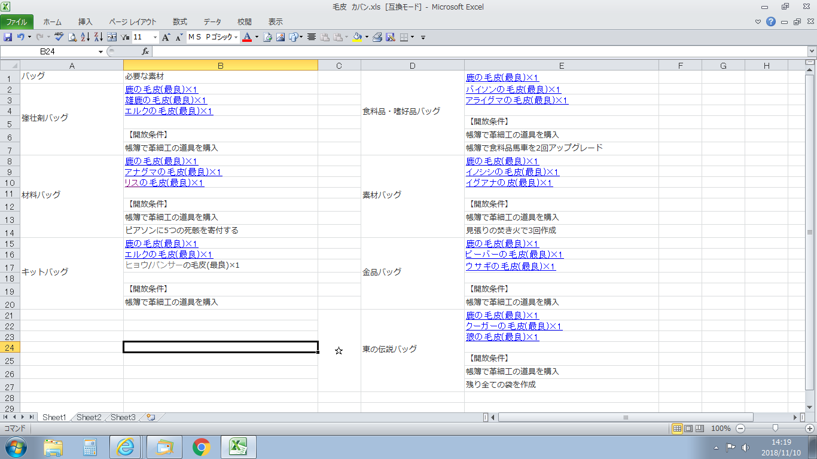
Task: Open the Name Box dropdown arrow
Action: pyautogui.click(x=100, y=52)
